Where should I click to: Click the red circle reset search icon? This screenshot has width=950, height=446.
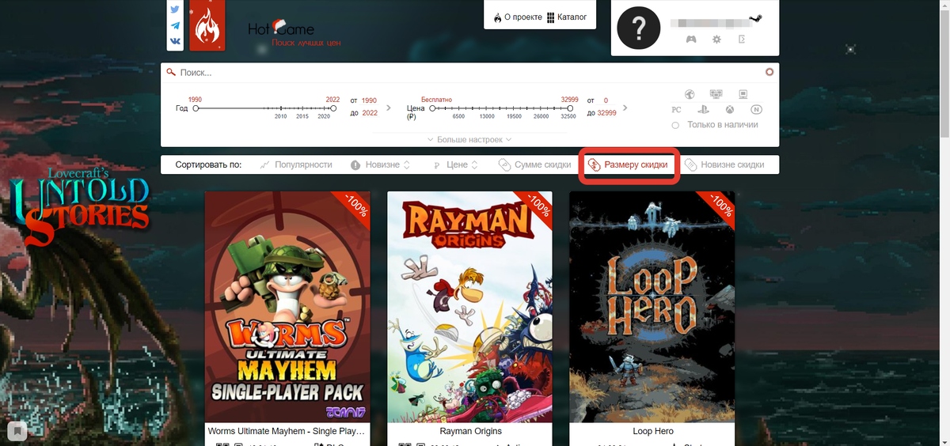click(x=769, y=72)
